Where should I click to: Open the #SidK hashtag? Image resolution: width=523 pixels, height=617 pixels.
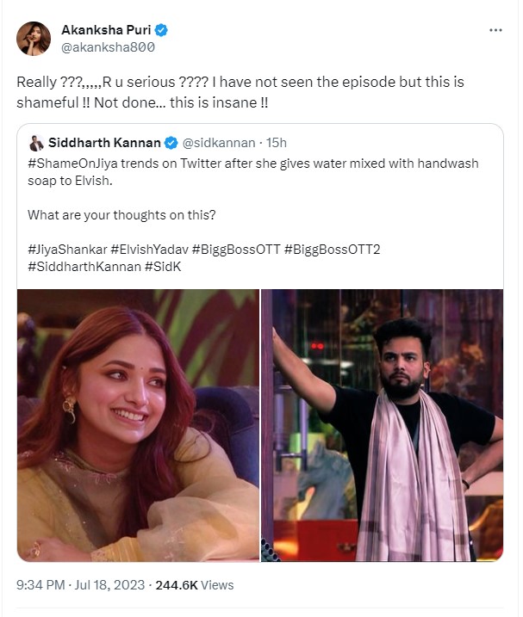162,267
